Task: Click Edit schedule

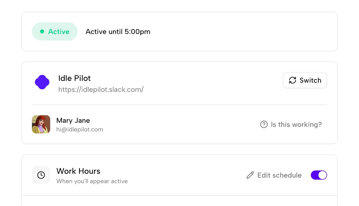Action: coord(279,175)
